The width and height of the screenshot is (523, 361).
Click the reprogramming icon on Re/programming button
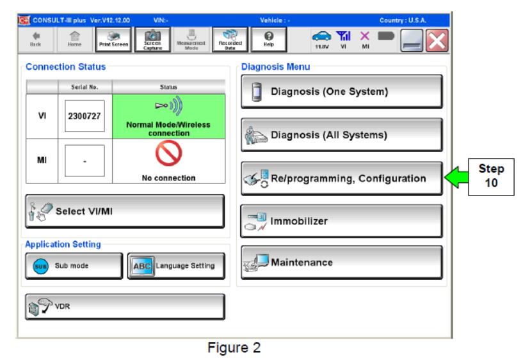(x=256, y=178)
